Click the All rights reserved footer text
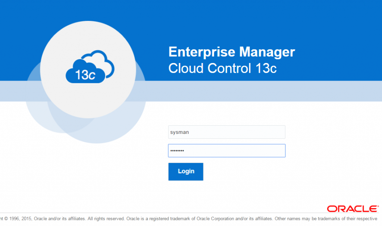This screenshot has height=226, width=382. [x=106, y=219]
